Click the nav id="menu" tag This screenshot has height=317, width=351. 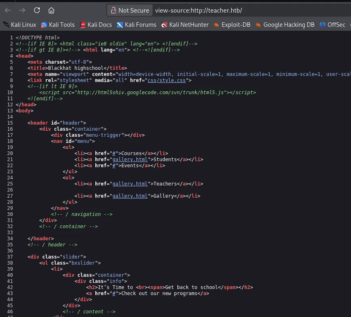(73, 141)
